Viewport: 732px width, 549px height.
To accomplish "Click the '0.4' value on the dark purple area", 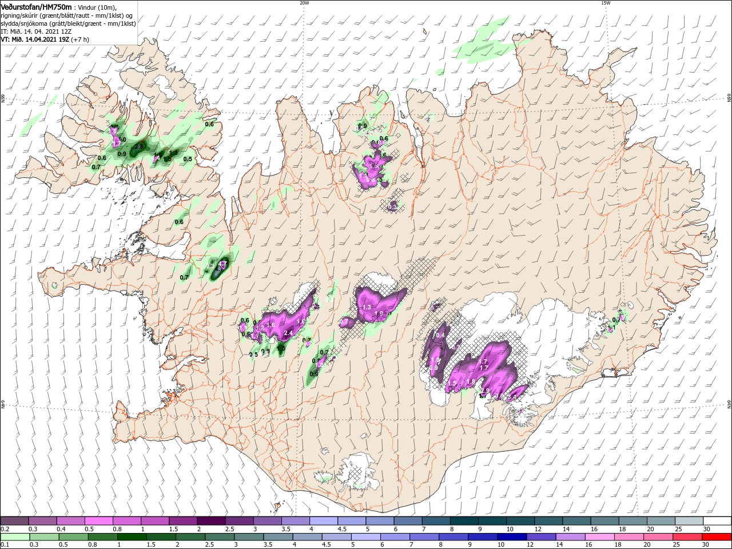I will tap(440, 335).
